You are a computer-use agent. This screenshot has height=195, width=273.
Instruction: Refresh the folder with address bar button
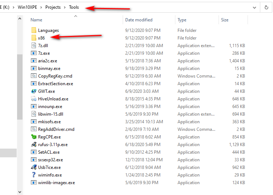pyautogui.click(x=266, y=8)
